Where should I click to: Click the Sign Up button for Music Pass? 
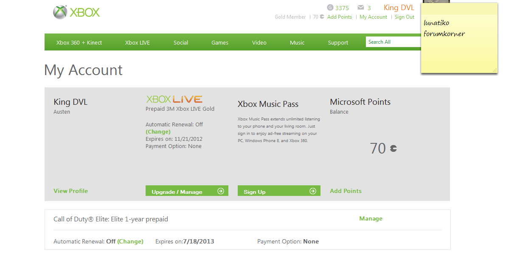(x=279, y=190)
